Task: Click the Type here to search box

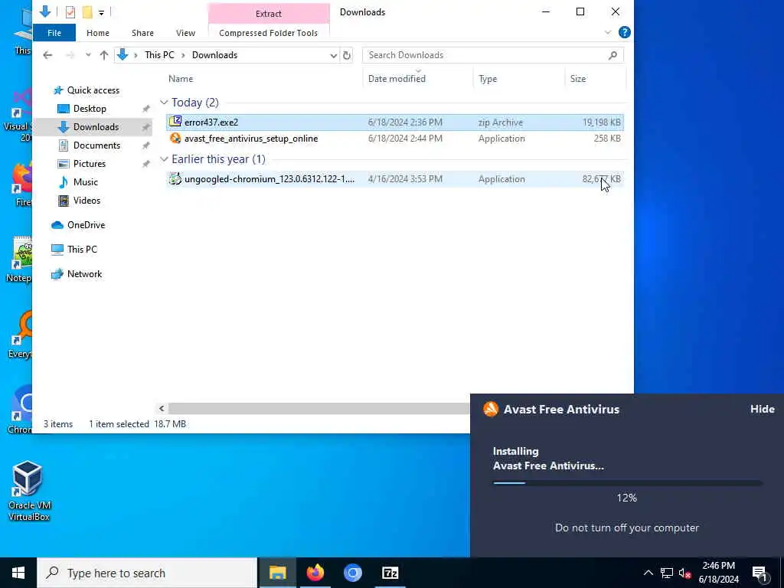Action: [148, 573]
